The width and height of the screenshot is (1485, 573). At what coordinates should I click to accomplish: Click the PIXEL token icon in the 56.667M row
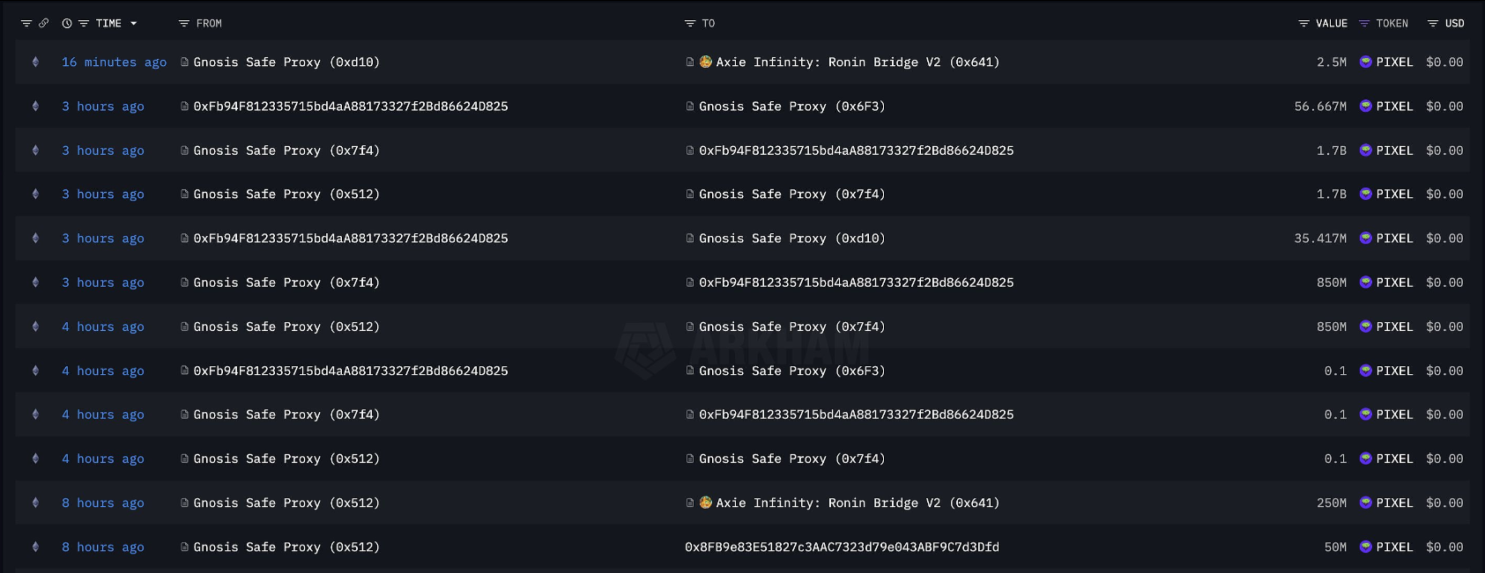pyautogui.click(x=1365, y=107)
